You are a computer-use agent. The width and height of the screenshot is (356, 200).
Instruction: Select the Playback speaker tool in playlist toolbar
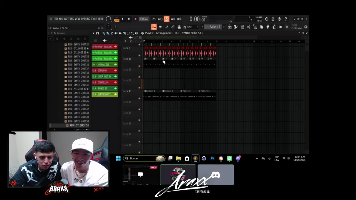tap(136, 33)
